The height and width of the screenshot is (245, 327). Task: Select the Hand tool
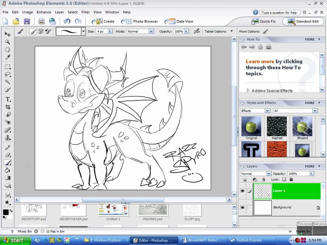[x=8, y=49]
